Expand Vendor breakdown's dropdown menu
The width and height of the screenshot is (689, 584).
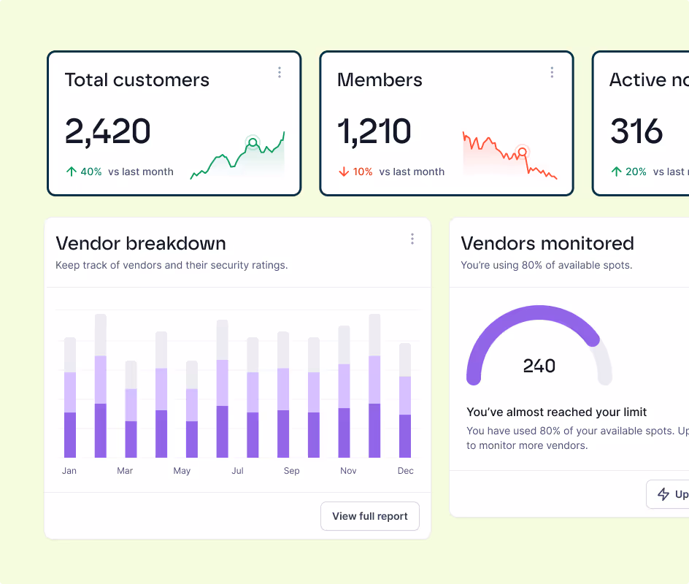point(412,239)
